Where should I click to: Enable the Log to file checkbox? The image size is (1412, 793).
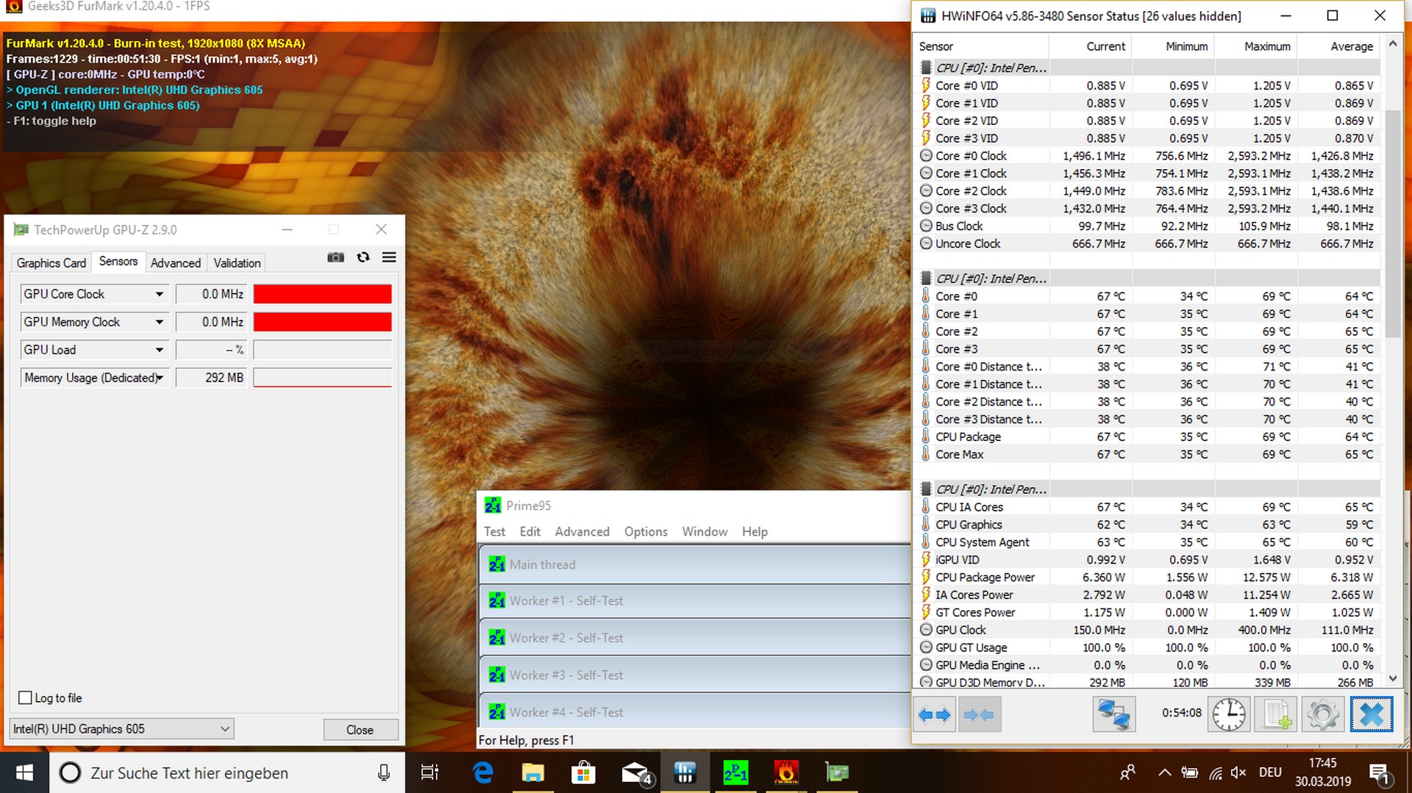(x=25, y=697)
